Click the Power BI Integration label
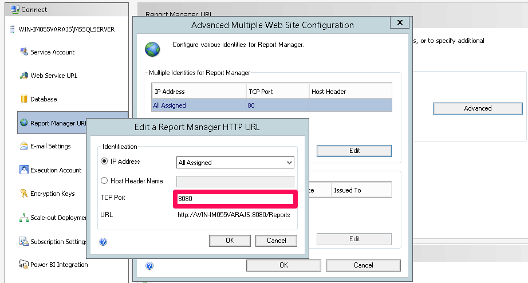Image resolution: width=528 pixels, height=283 pixels. tap(59, 265)
